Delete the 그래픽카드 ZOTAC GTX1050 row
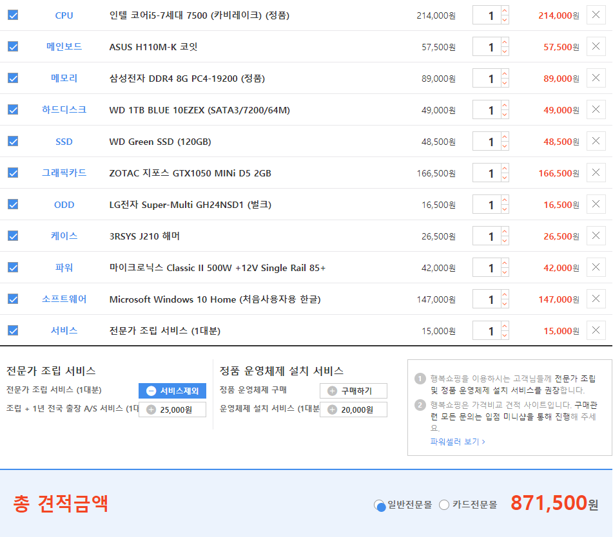The height and width of the screenshot is (537, 613). tap(596, 173)
